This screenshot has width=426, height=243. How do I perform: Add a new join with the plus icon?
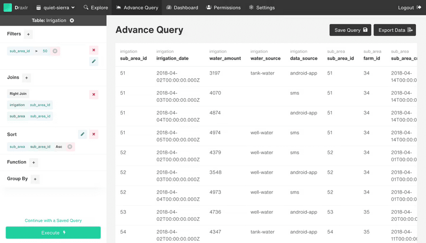[x=26, y=78]
